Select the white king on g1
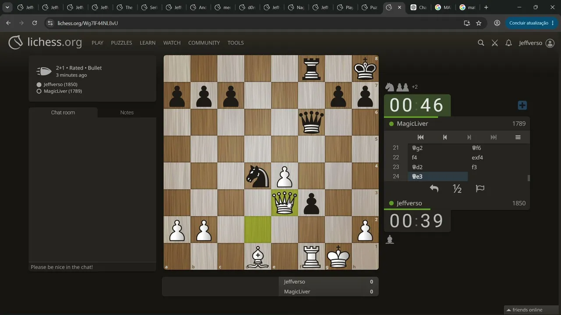The image size is (561, 315). [x=338, y=256]
